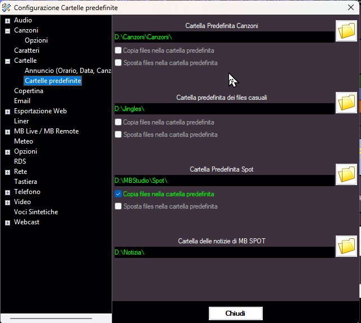The height and width of the screenshot is (323, 361).
Task: Open folder picker for notizie MB SPOT
Action: pyautogui.click(x=346, y=246)
